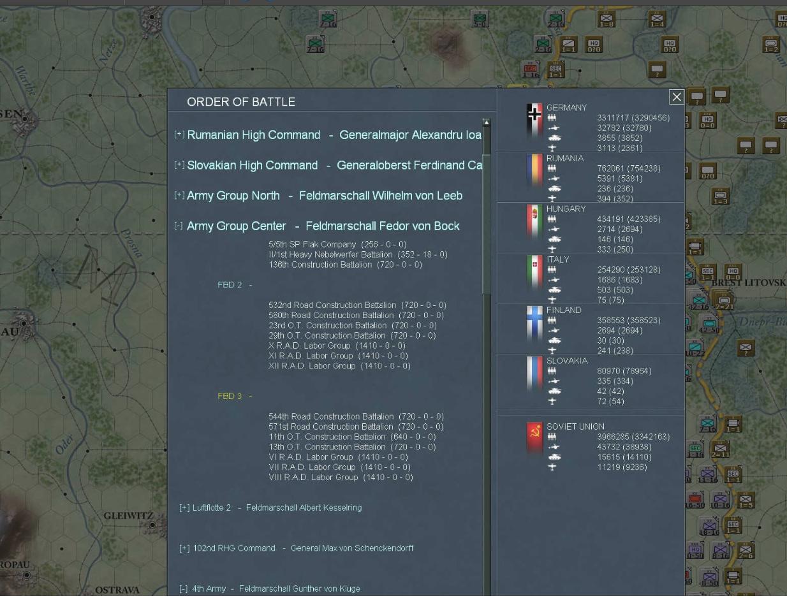Click the Gleiwitz city label on the map
The image size is (787, 598).
128,515
